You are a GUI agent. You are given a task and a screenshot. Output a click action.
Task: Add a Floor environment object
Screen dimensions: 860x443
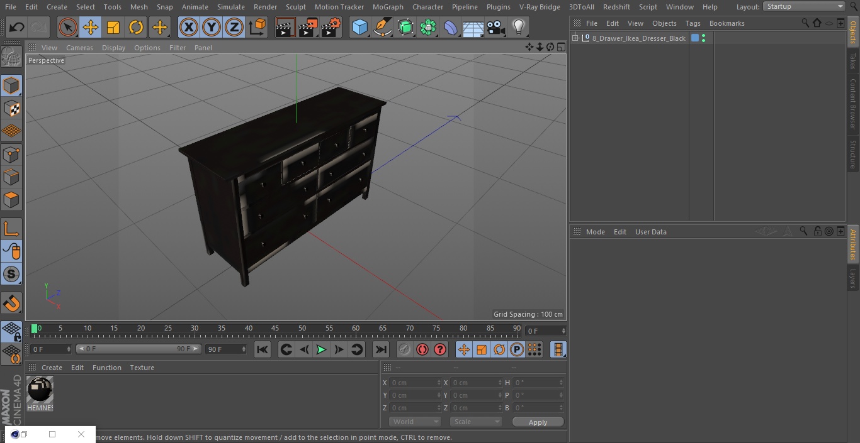click(473, 27)
